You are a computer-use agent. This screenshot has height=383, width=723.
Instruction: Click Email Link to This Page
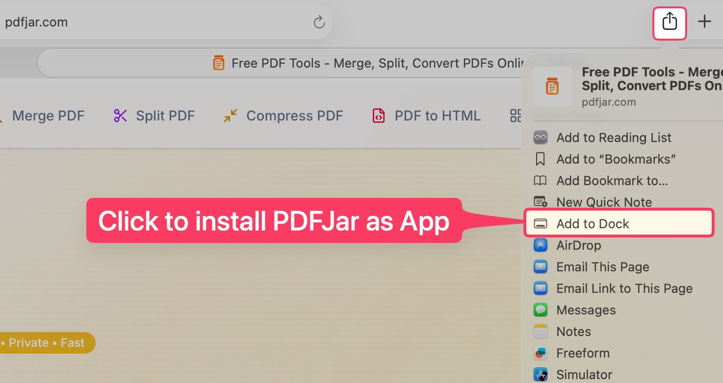click(x=624, y=288)
